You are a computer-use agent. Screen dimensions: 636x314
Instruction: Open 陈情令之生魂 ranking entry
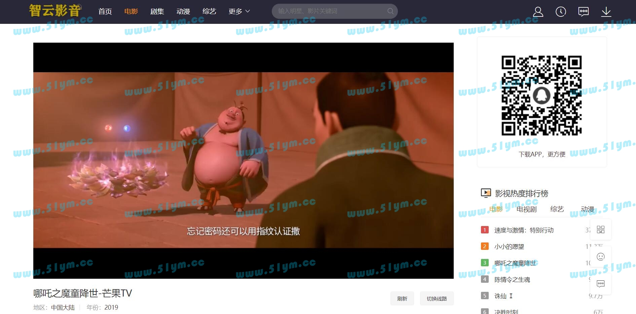click(512, 279)
